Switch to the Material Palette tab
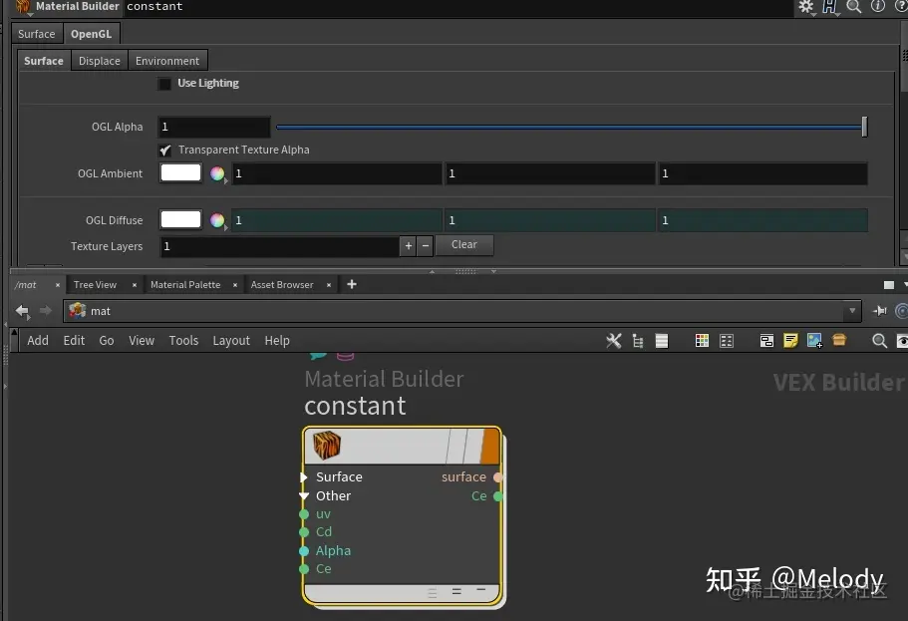908x621 pixels. click(185, 285)
